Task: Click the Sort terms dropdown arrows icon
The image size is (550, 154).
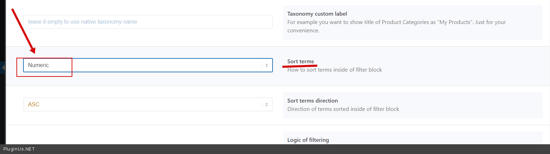Action: coord(266,65)
